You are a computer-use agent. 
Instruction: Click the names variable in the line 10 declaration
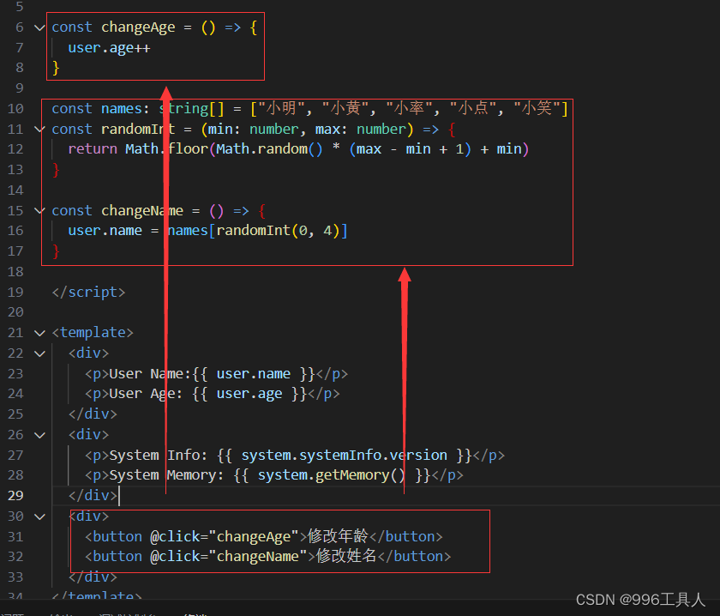[122, 109]
